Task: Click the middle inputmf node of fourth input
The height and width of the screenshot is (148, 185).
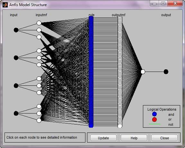Action: click(x=39, y=113)
